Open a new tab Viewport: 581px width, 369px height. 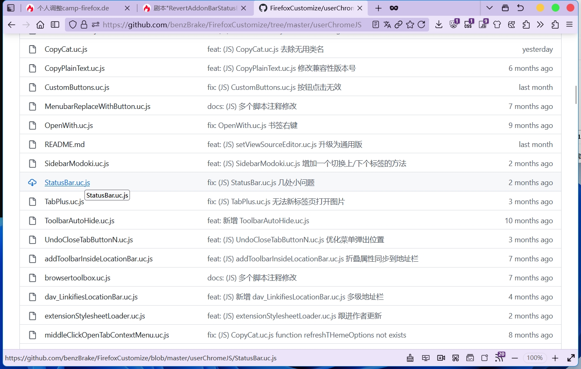378,8
